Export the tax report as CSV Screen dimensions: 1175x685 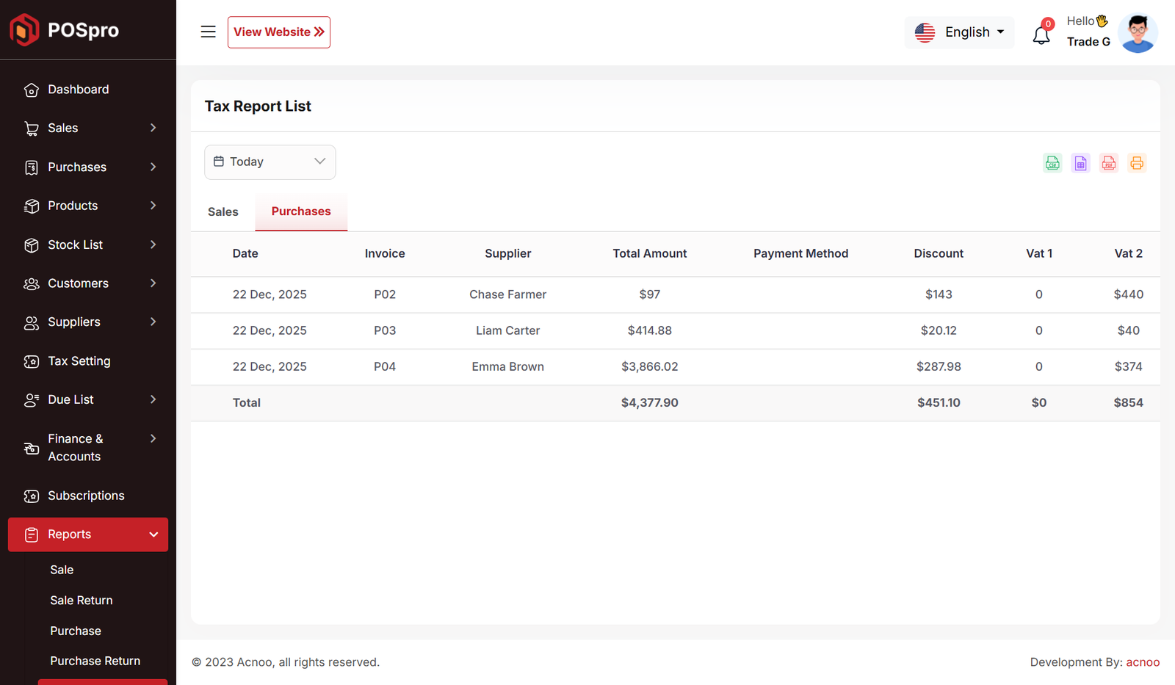tap(1052, 163)
